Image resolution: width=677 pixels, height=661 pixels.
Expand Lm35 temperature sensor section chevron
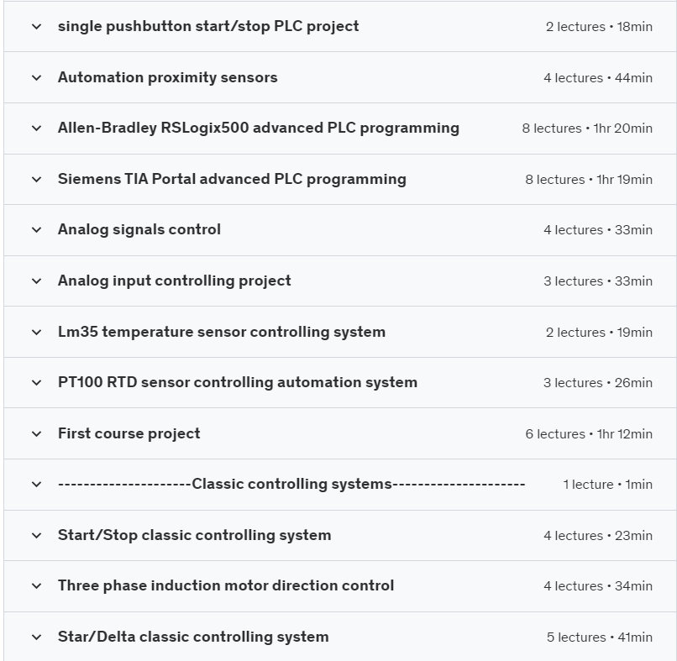click(x=36, y=333)
